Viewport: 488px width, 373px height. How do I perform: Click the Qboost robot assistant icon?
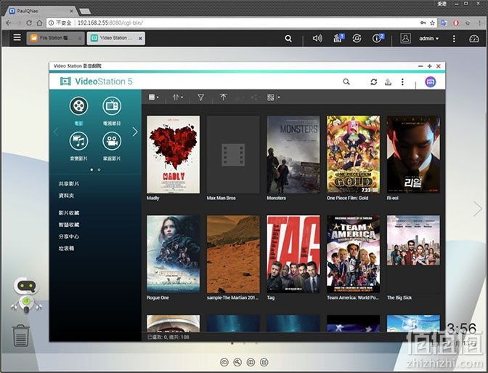pos(27,295)
